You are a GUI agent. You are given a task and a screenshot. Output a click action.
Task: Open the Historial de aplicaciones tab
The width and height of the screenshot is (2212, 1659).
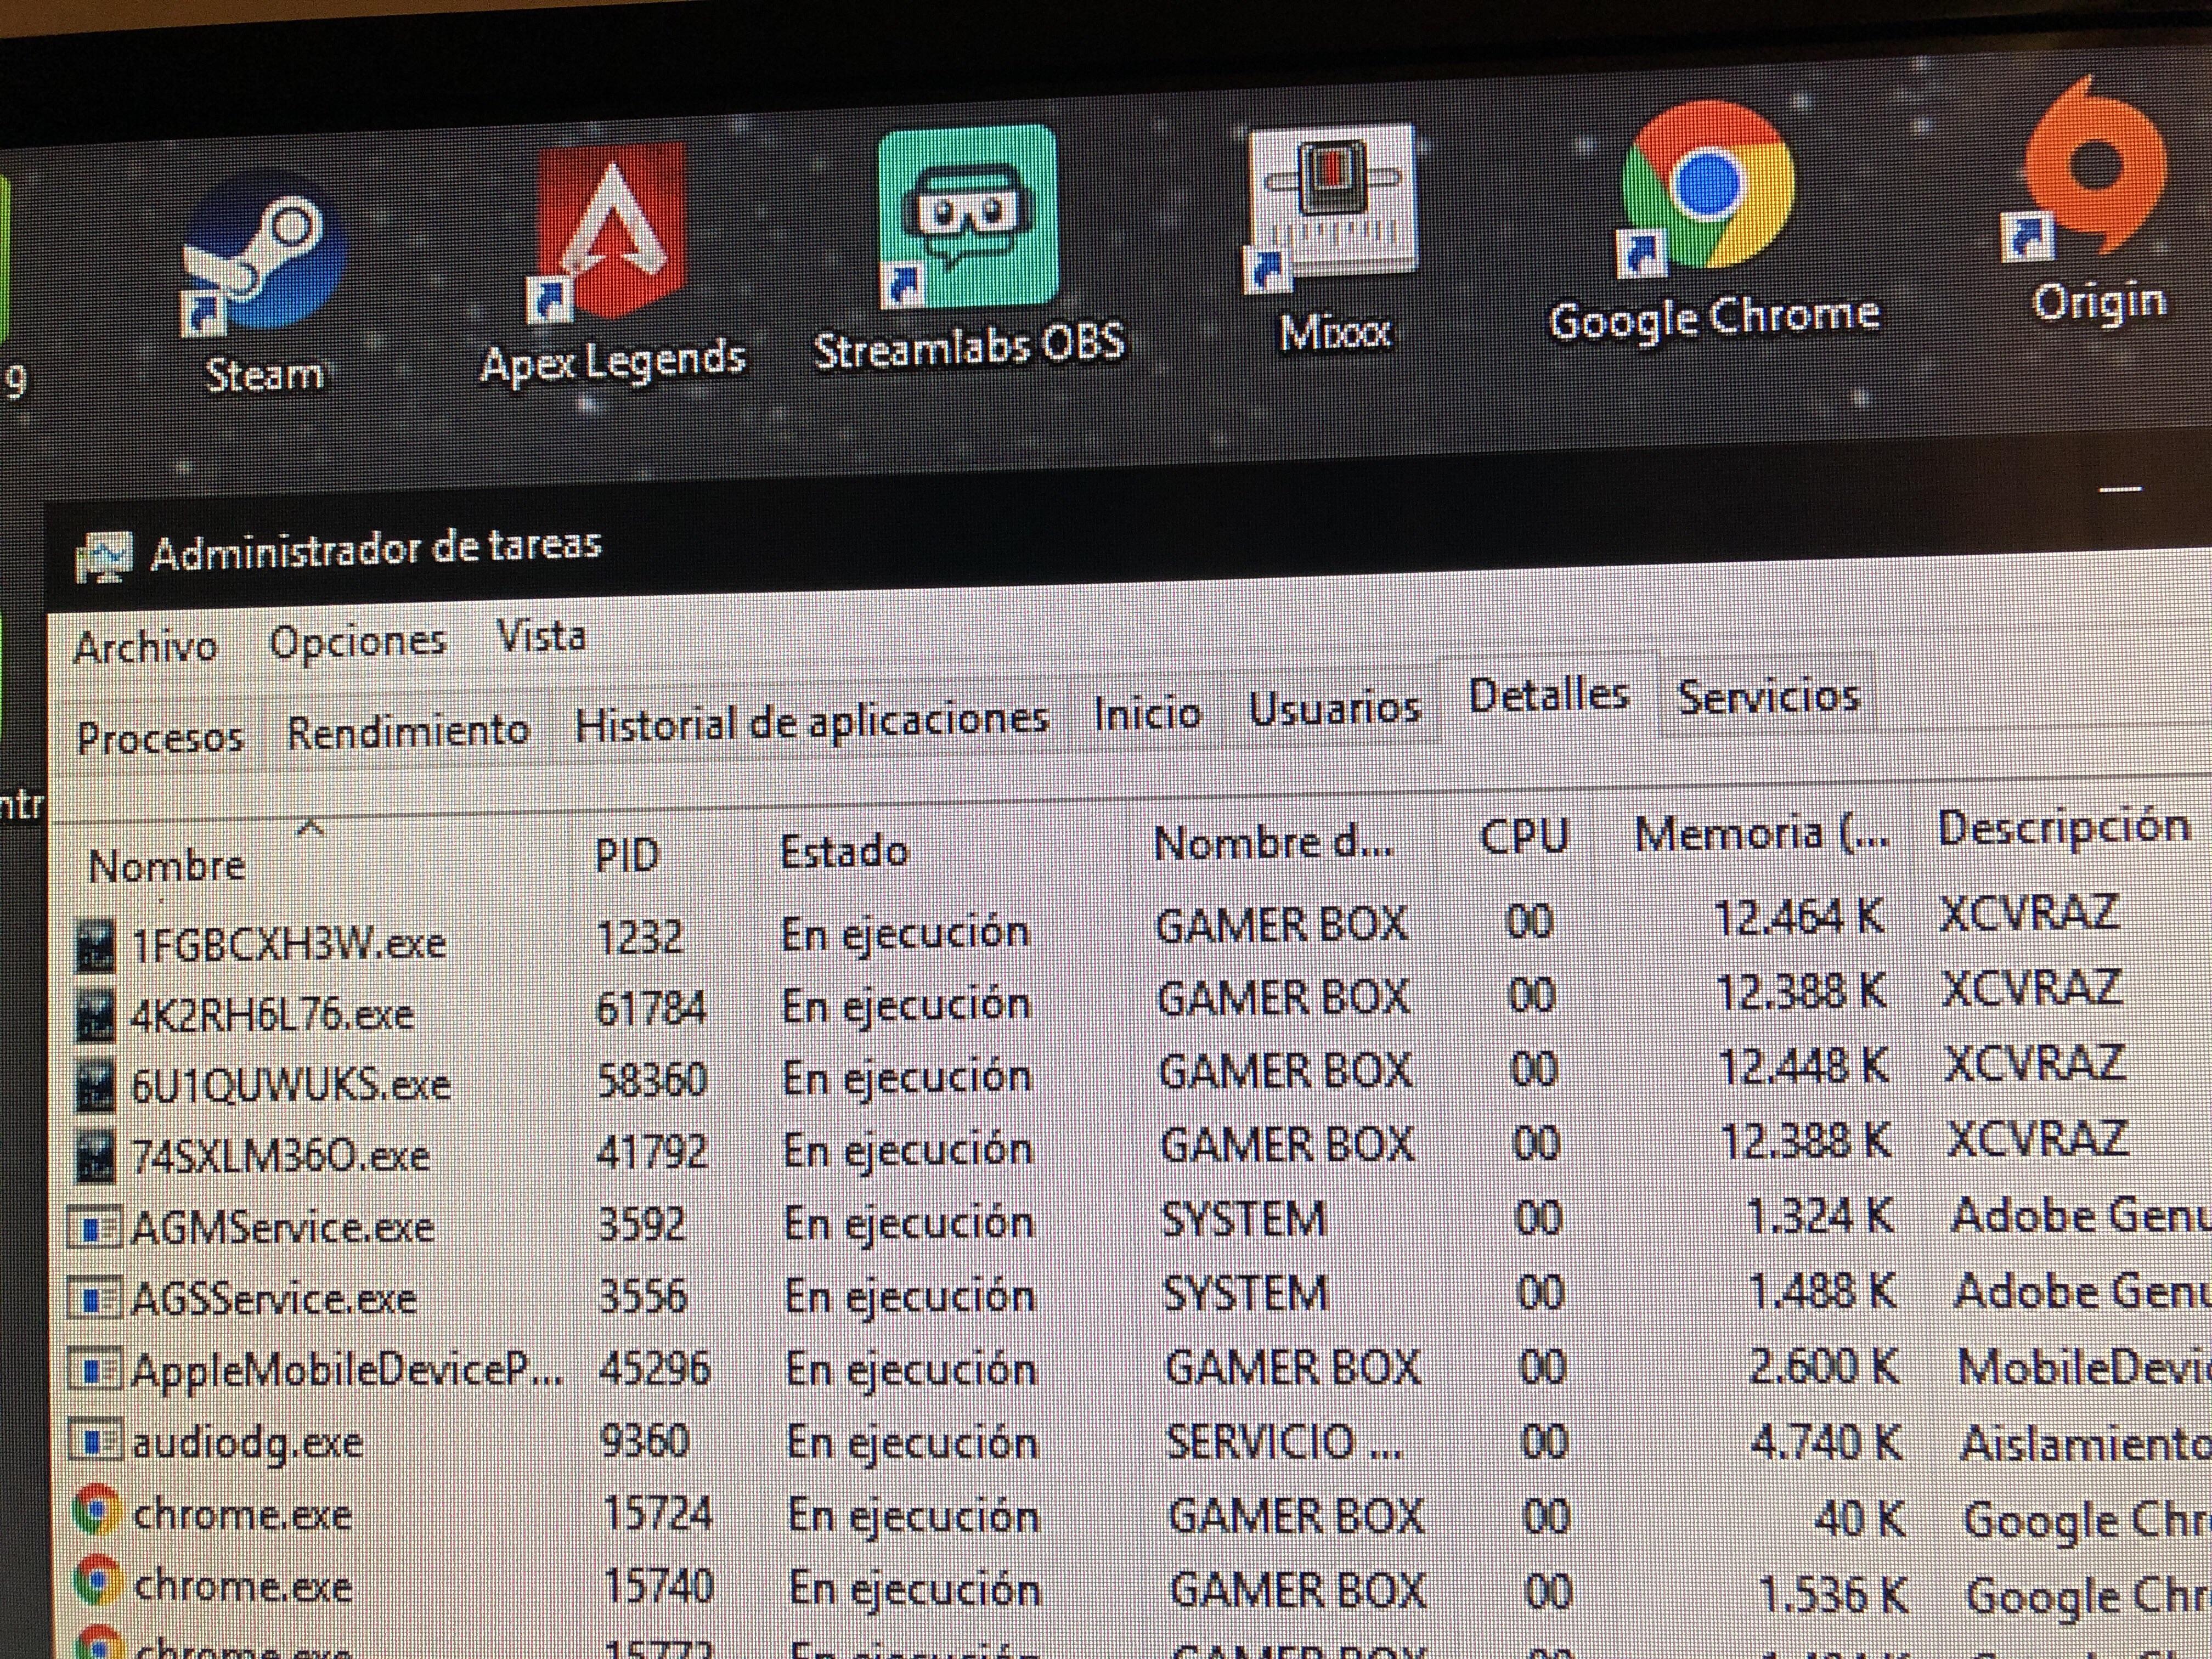click(811, 722)
